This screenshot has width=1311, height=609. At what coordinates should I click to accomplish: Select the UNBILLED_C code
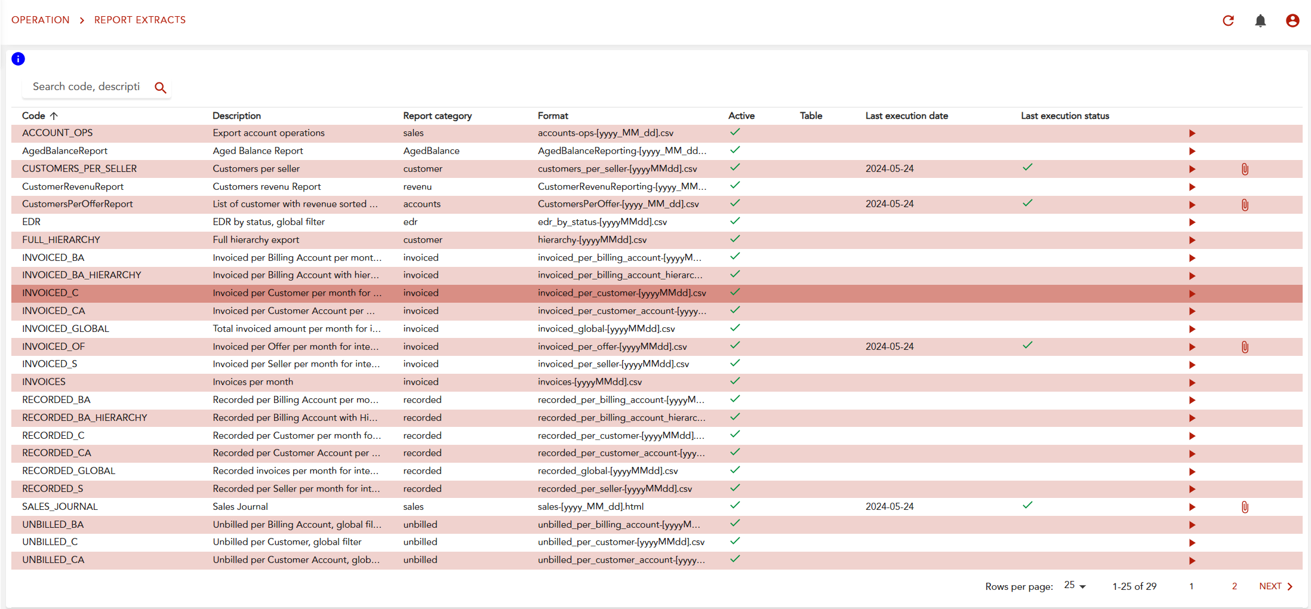50,542
